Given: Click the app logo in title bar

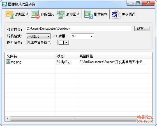Looking at the screenshot, I should [4, 4].
